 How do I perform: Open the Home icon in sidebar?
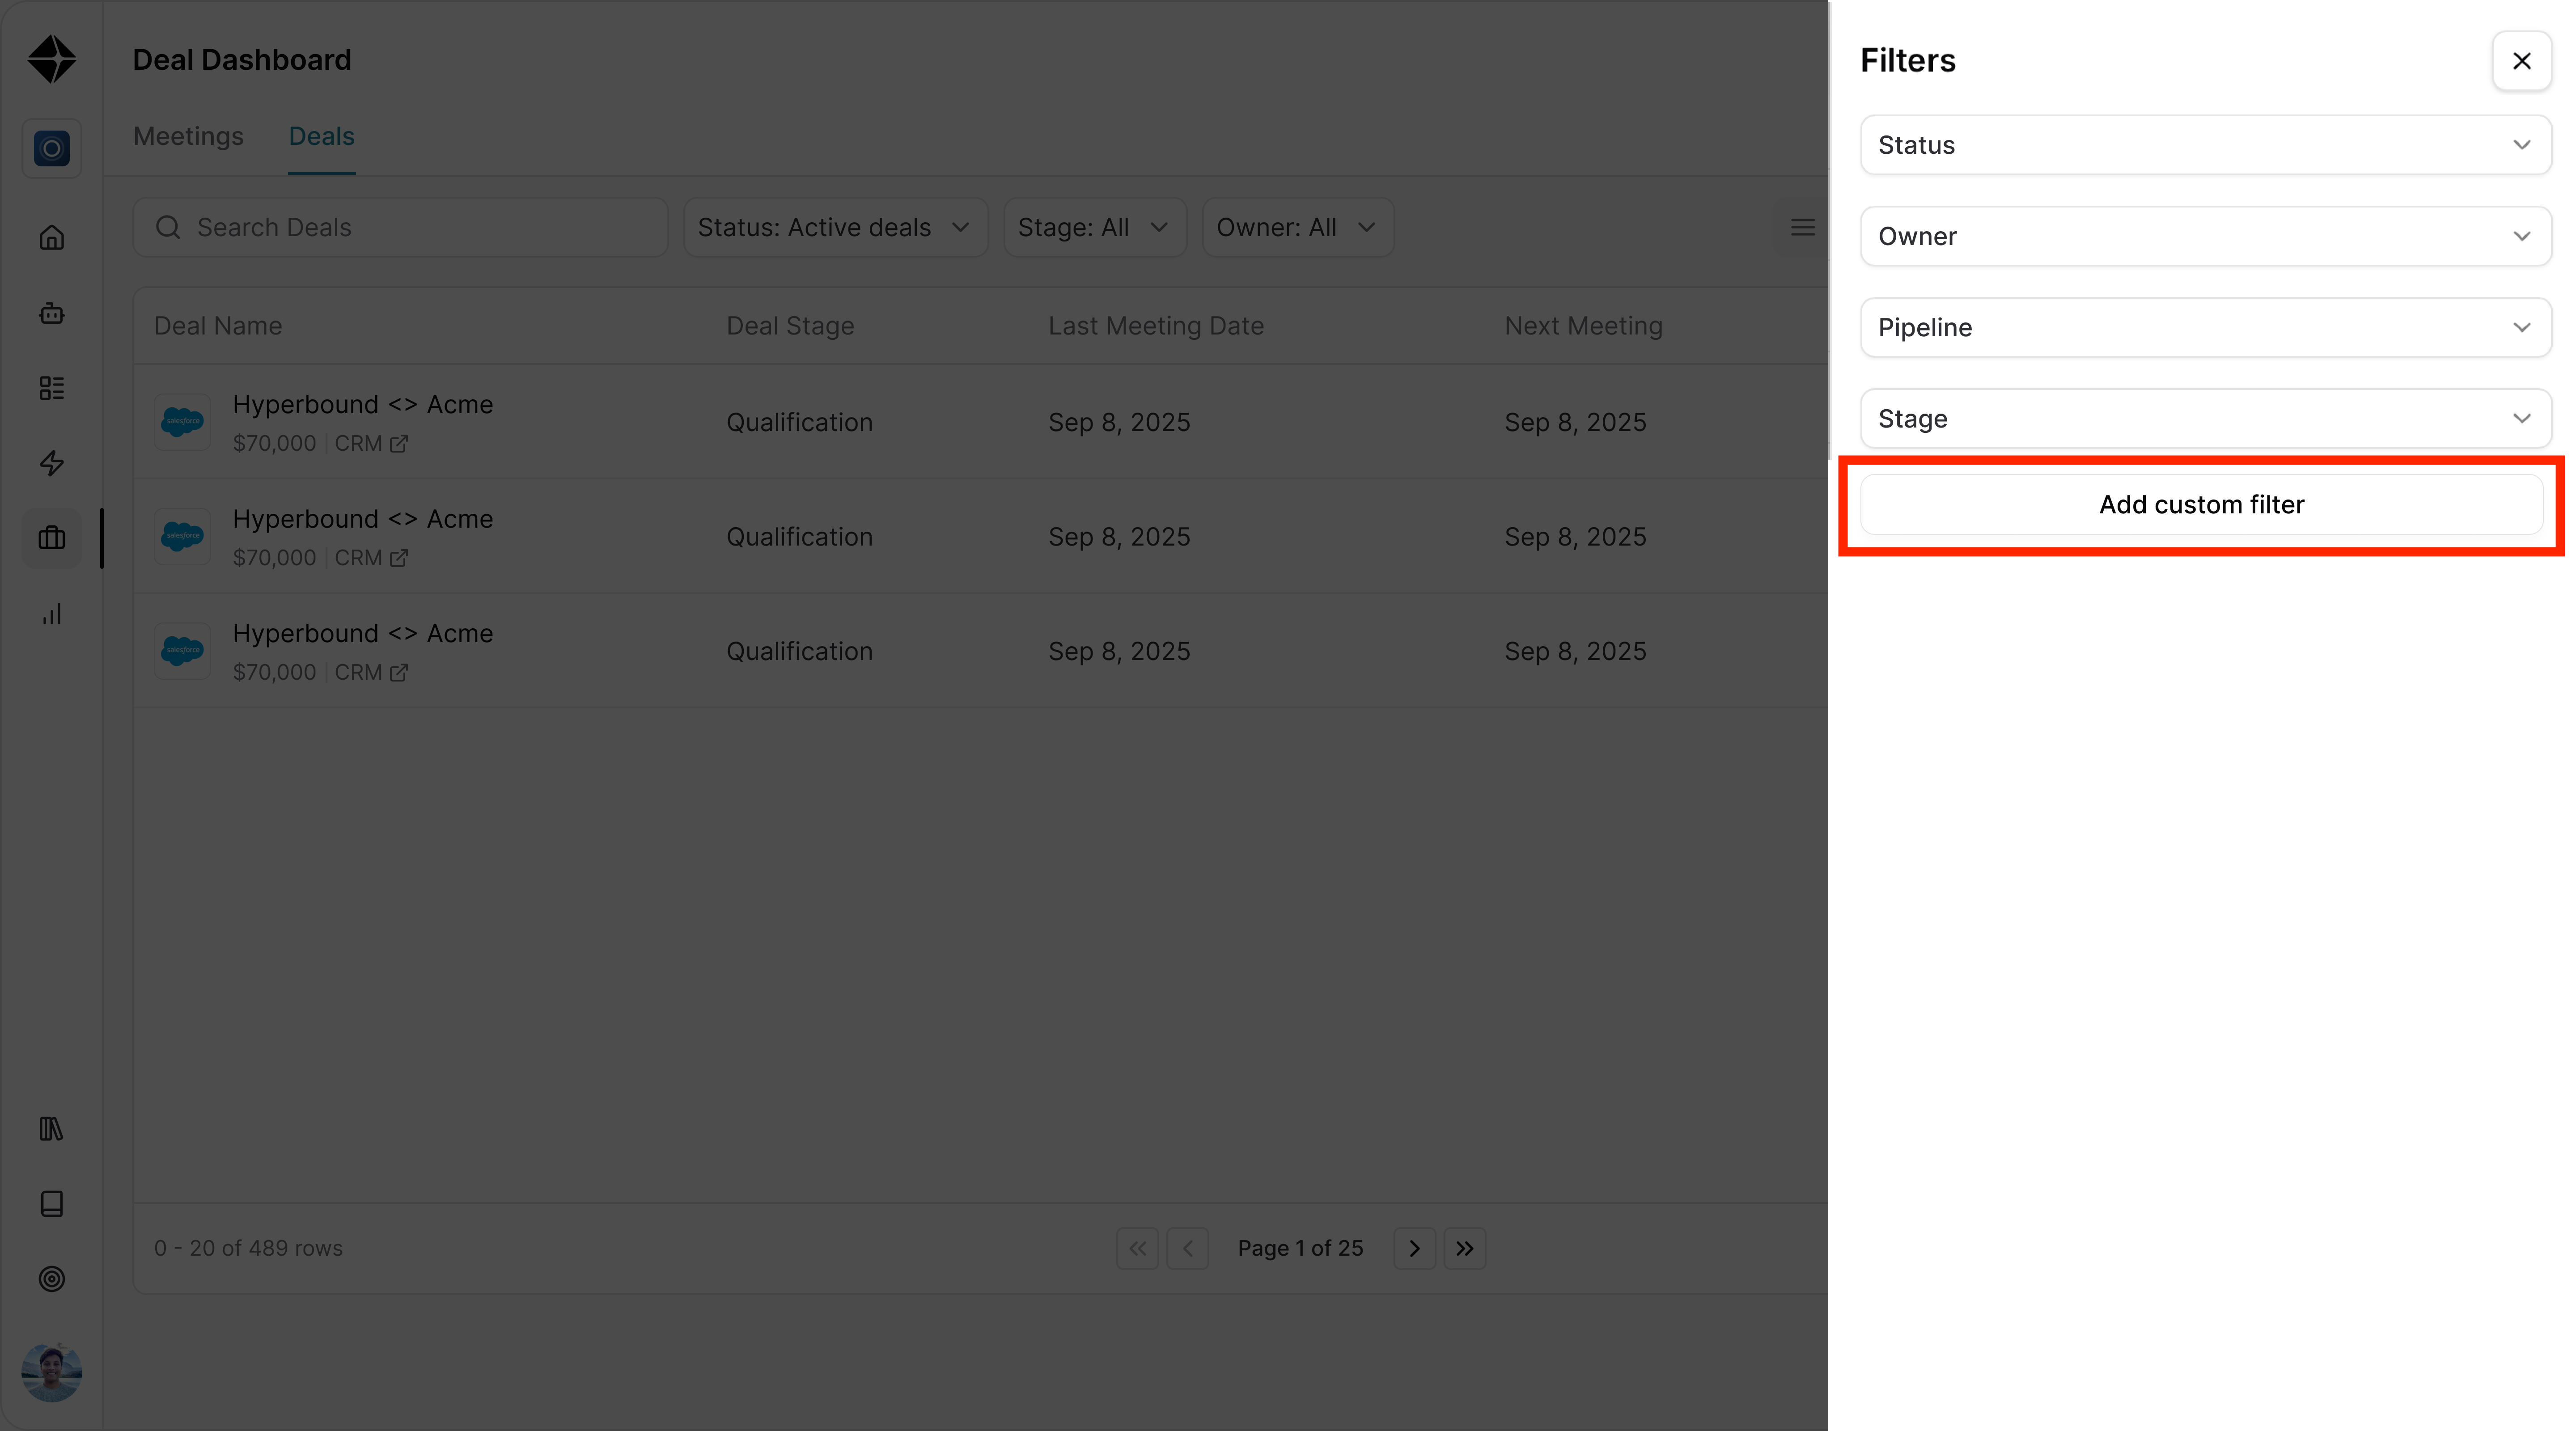[x=52, y=238]
